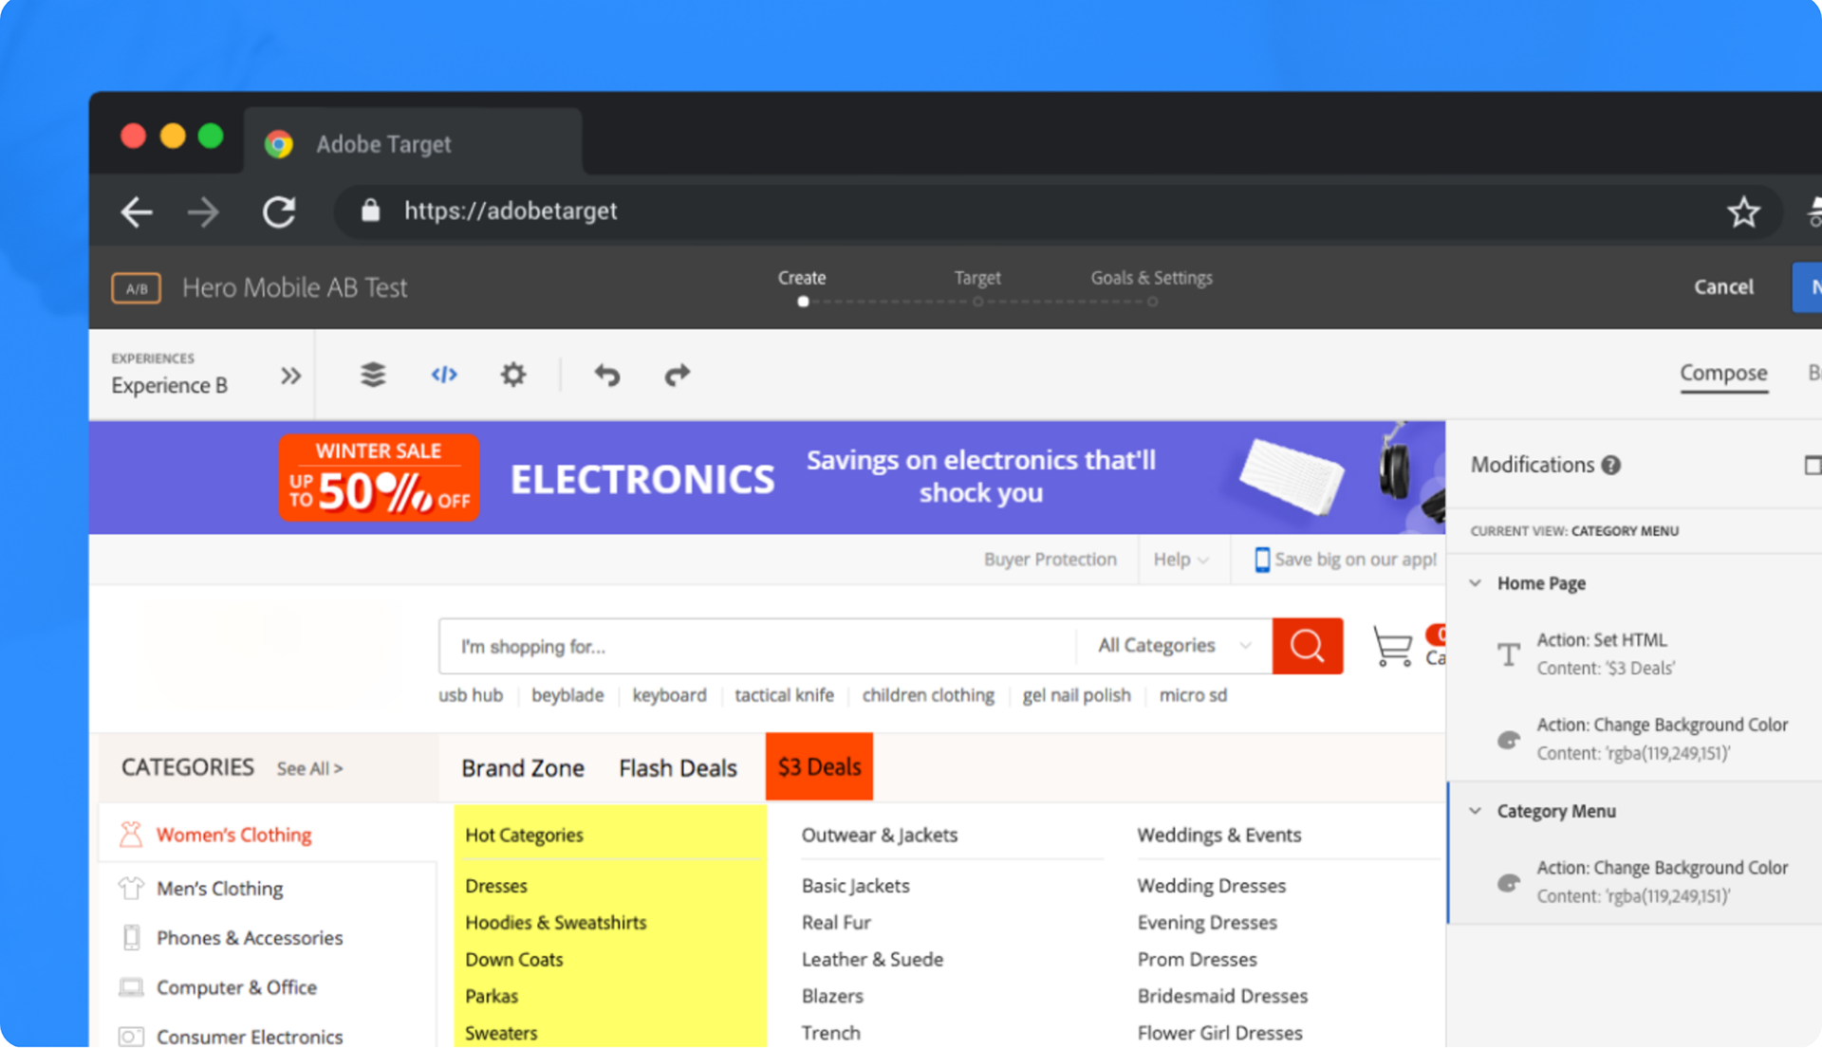Collapse the Category Menu modifications group

pyautogui.click(x=1476, y=811)
